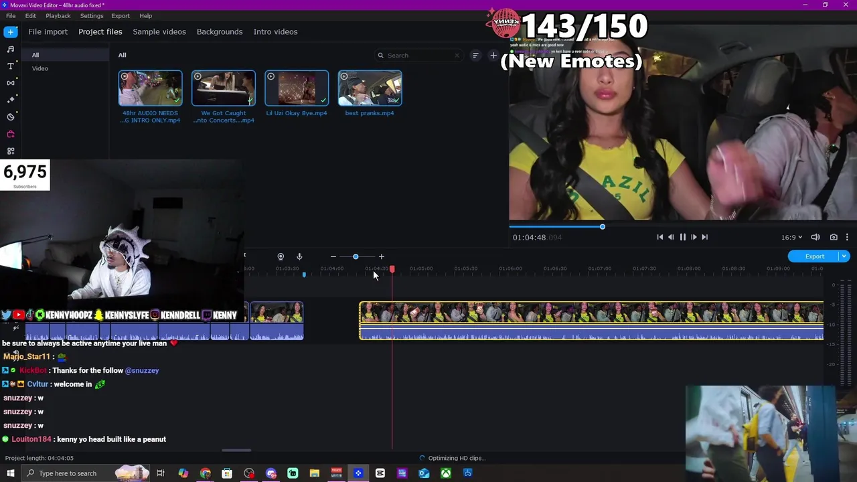
Task: Click the Windows Start button
Action: click(11, 473)
